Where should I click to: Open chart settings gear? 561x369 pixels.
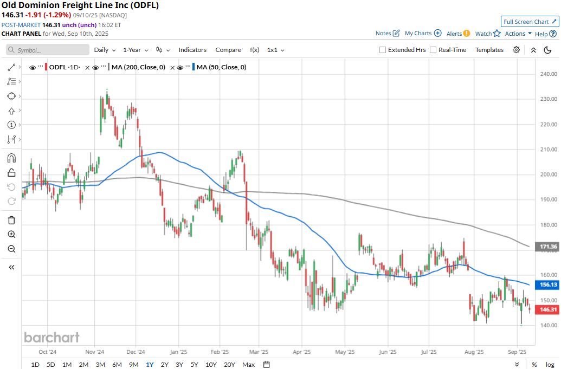point(516,50)
